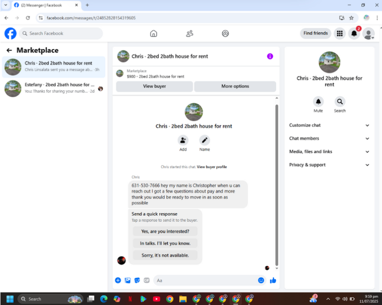382x305 pixels.
Task: Expand Media, files and links section
Action: 329,152
